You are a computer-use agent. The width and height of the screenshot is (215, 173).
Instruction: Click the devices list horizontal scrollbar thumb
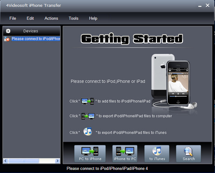coord(23,161)
